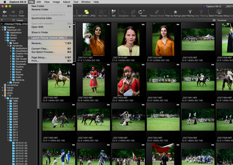Select the Retouch Brush tool
Screen dimensions: 233x165
[157, 12]
